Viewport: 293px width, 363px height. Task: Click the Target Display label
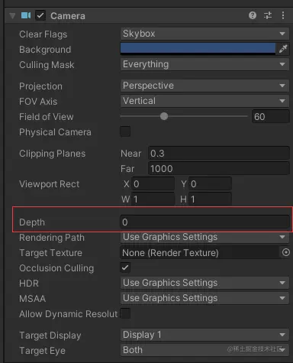50,335
